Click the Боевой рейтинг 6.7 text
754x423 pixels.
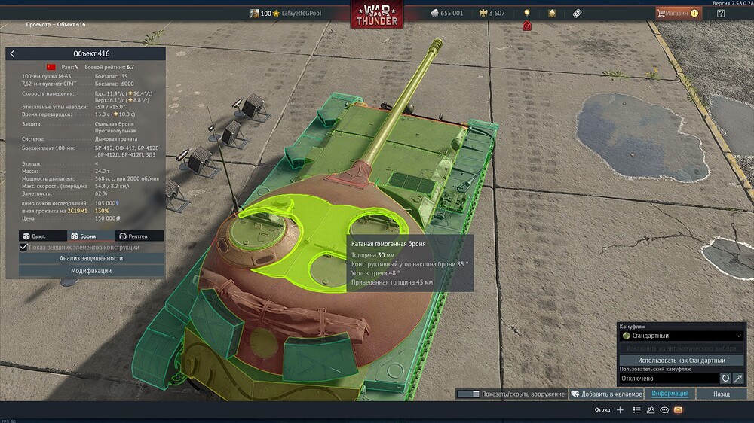click(109, 67)
